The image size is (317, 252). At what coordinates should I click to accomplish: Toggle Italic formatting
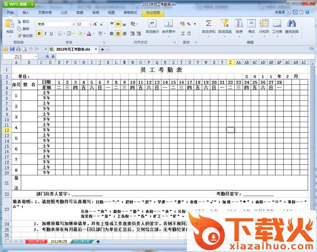point(45,33)
